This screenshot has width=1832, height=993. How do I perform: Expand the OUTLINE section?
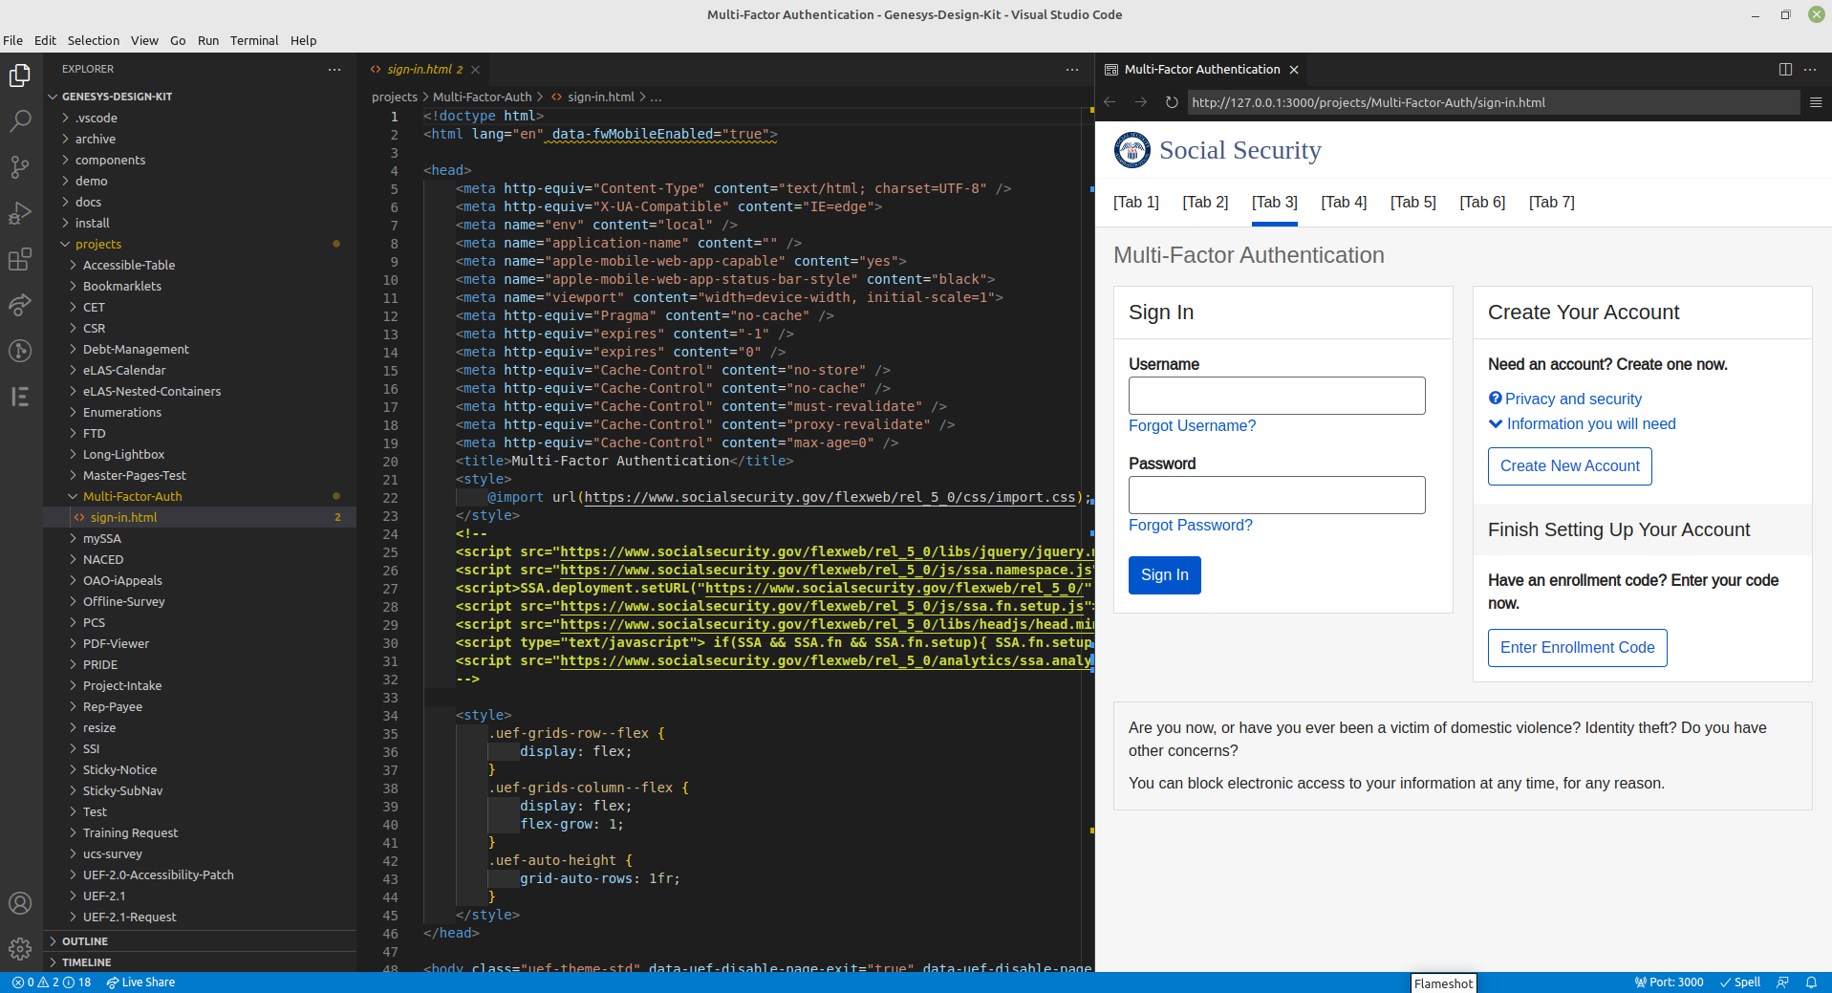pyautogui.click(x=85, y=941)
